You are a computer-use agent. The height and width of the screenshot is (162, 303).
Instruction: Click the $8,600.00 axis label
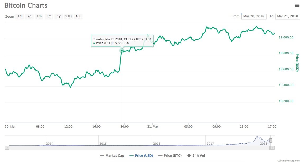tap(286, 69)
